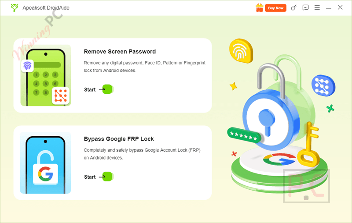Start Bypass Google FRP Lock
The image size is (352, 223).
coord(90,177)
